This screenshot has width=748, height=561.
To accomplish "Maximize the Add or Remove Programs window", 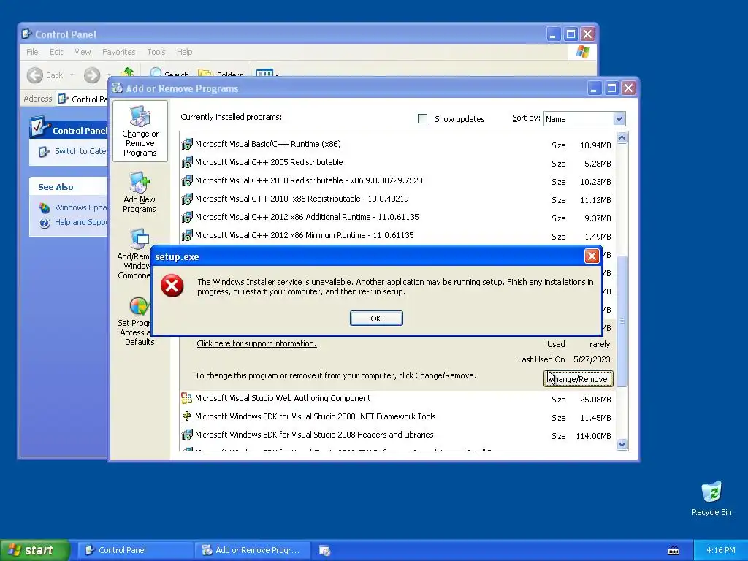I will [611, 88].
